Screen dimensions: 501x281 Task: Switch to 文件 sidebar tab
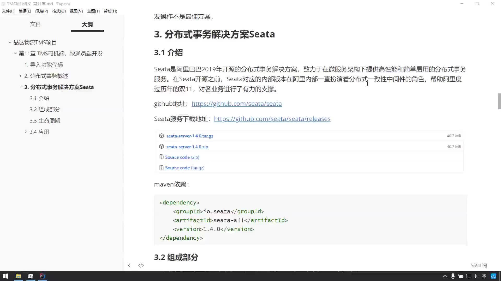(x=35, y=24)
